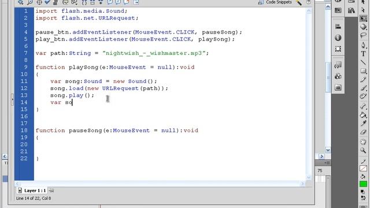
Task: Open the Align panel icon
Action: pyautogui.click(x=338, y=27)
